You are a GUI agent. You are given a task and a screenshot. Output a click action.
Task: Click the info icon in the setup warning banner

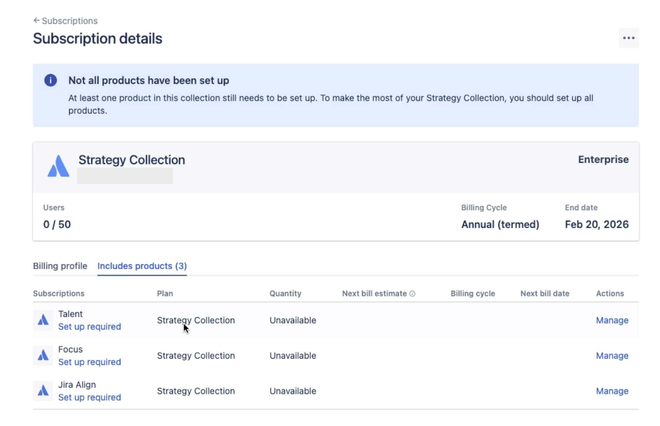(x=50, y=80)
